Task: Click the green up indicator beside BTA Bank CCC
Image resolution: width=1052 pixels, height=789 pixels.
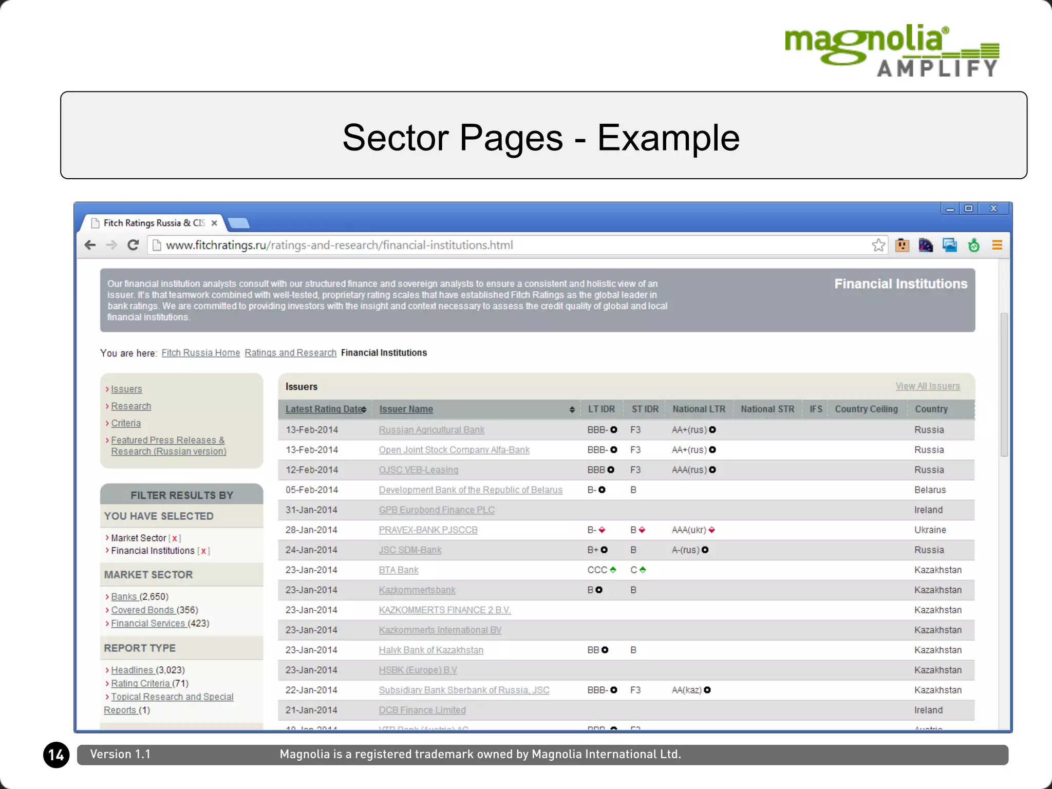Action: point(613,570)
